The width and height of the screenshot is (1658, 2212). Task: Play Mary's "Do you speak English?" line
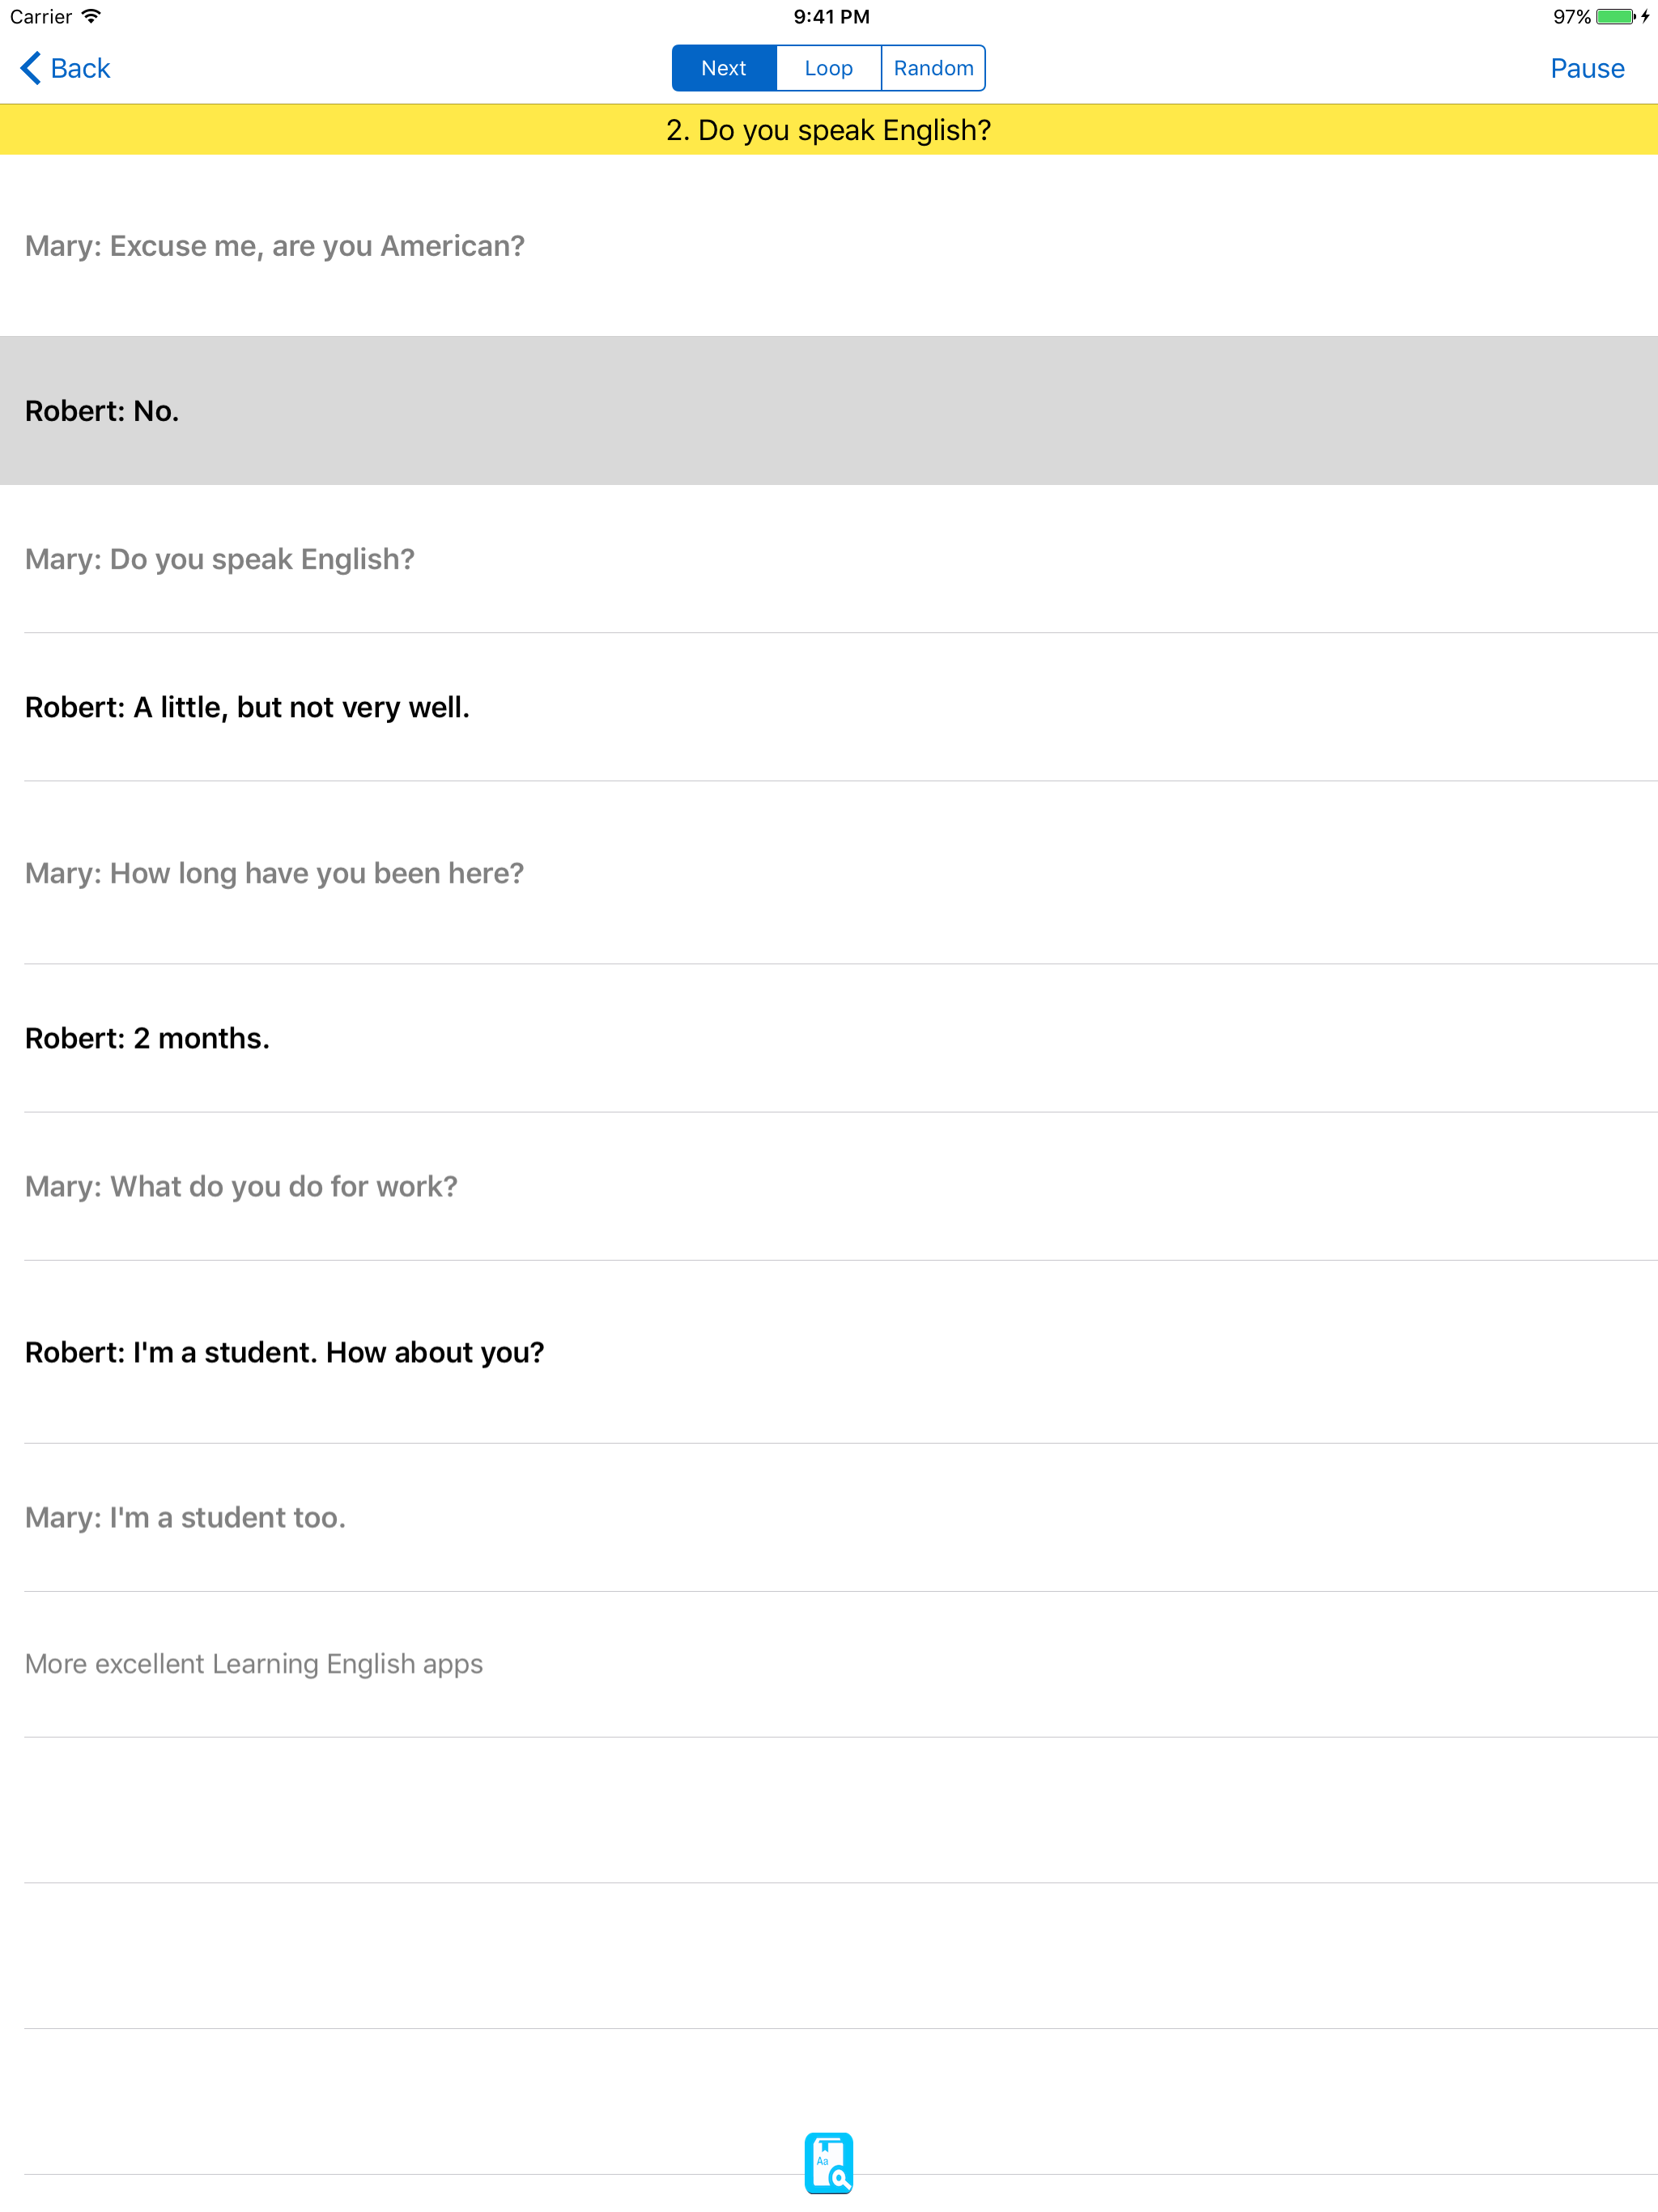pyautogui.click(x=220, y=559)
